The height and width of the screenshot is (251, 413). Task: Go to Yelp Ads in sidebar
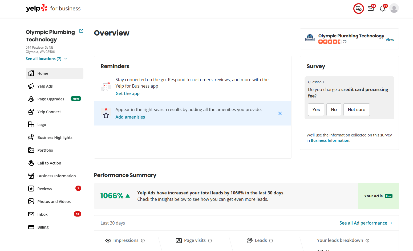pyautogui.click(x=45, y=86)
